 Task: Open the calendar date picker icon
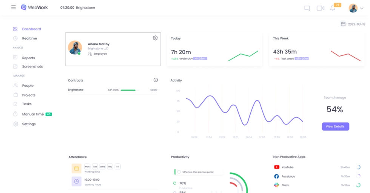[343, 24]
